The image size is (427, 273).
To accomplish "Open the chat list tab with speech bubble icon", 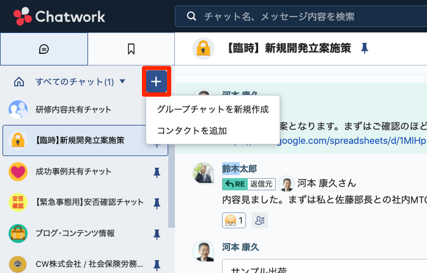I will pyautogui.click(x=44, y=49).
